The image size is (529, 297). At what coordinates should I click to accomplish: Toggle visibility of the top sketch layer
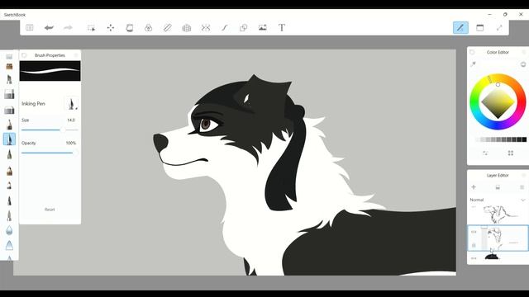[474, 207]
